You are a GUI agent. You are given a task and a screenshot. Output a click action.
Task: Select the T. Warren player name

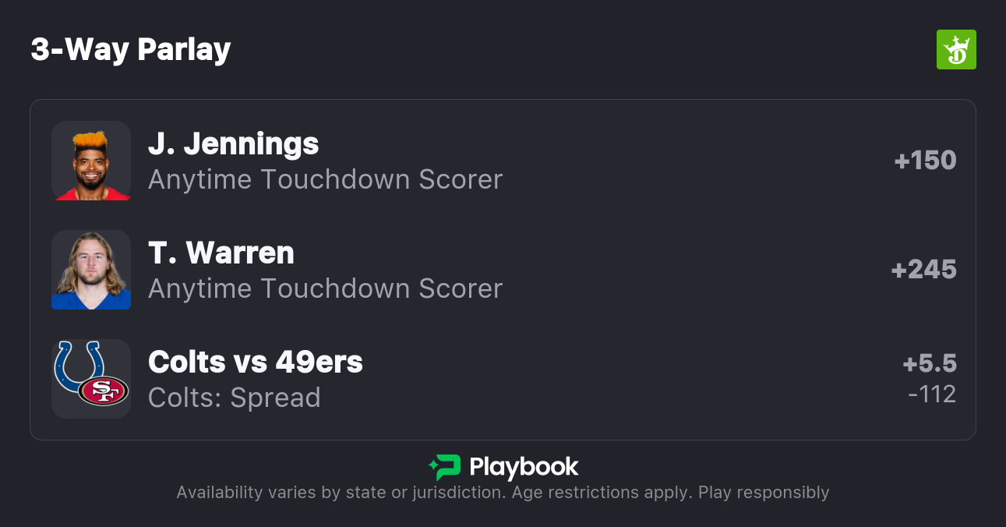(x=221, y=253)
